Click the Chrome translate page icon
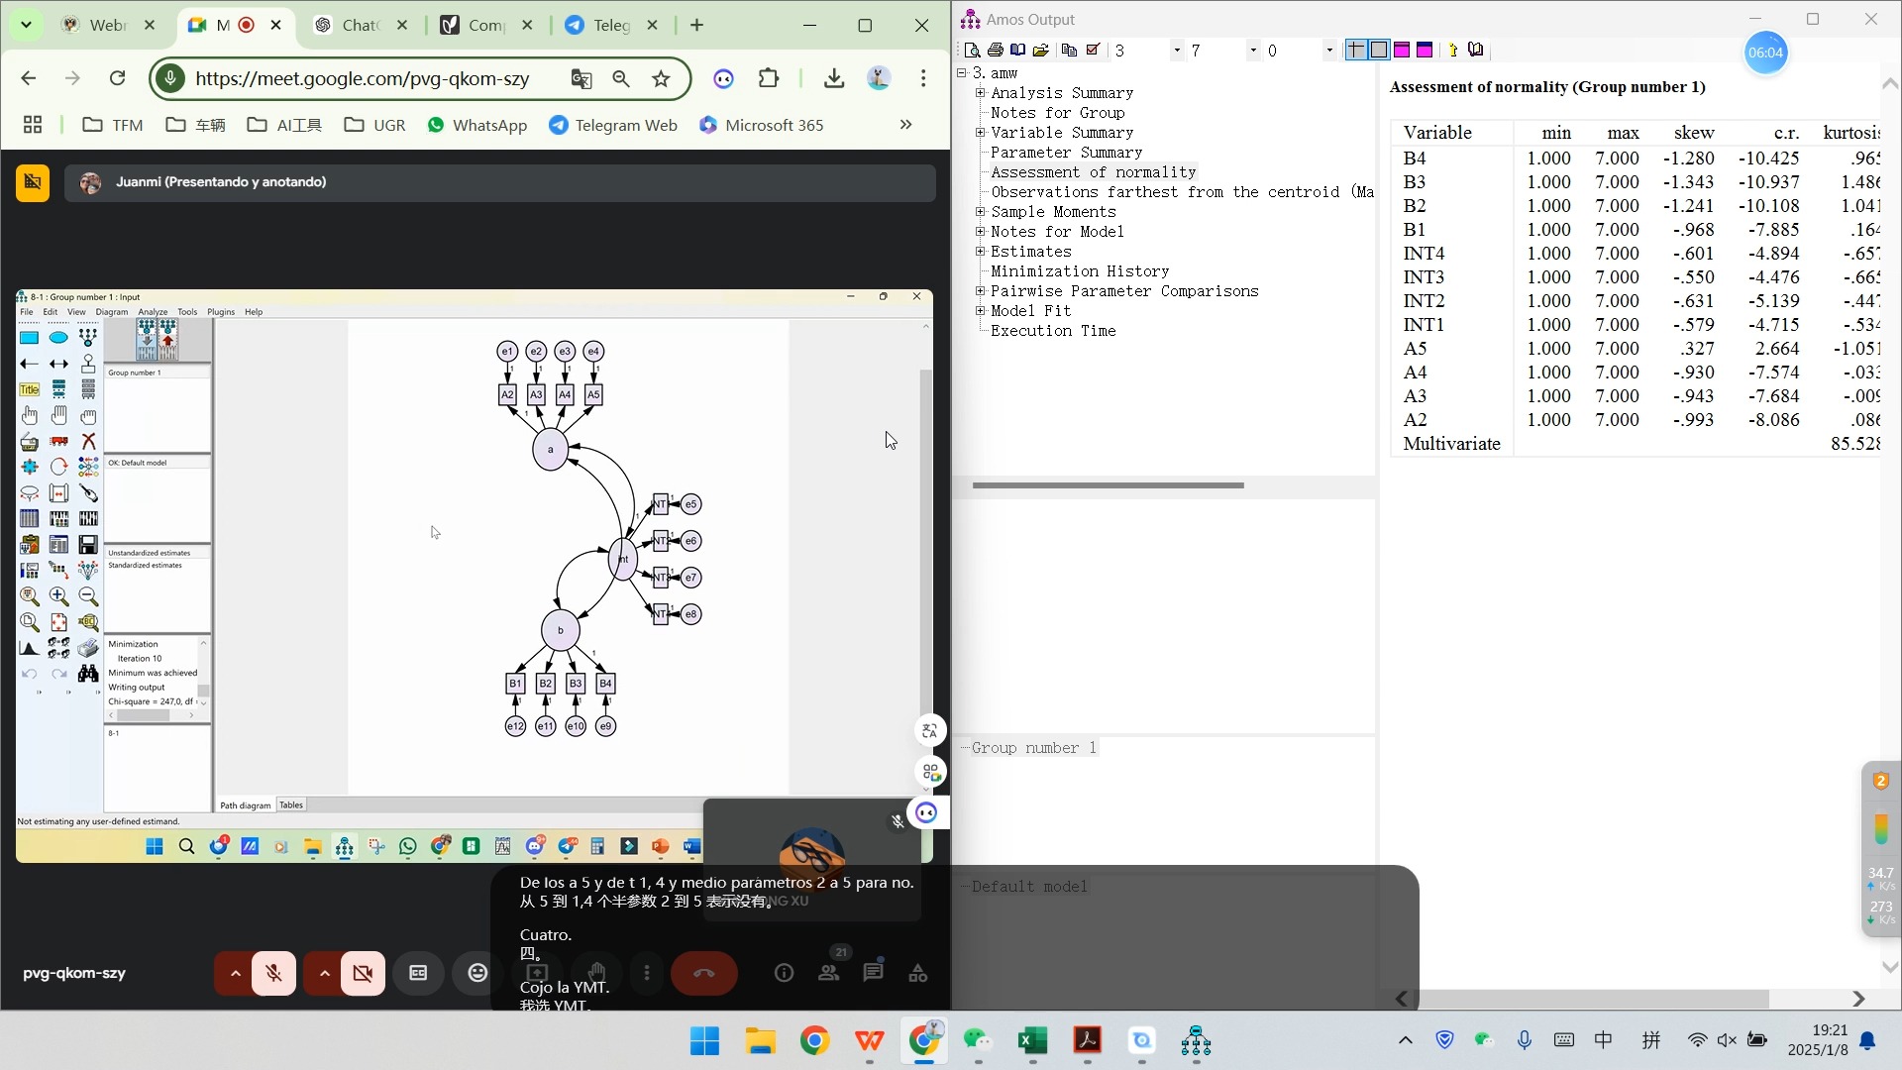This screenshot has width=1902, height=1070. 581,79
